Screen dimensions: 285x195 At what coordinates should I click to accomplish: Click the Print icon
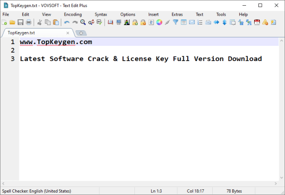click(x=28, y=22)
